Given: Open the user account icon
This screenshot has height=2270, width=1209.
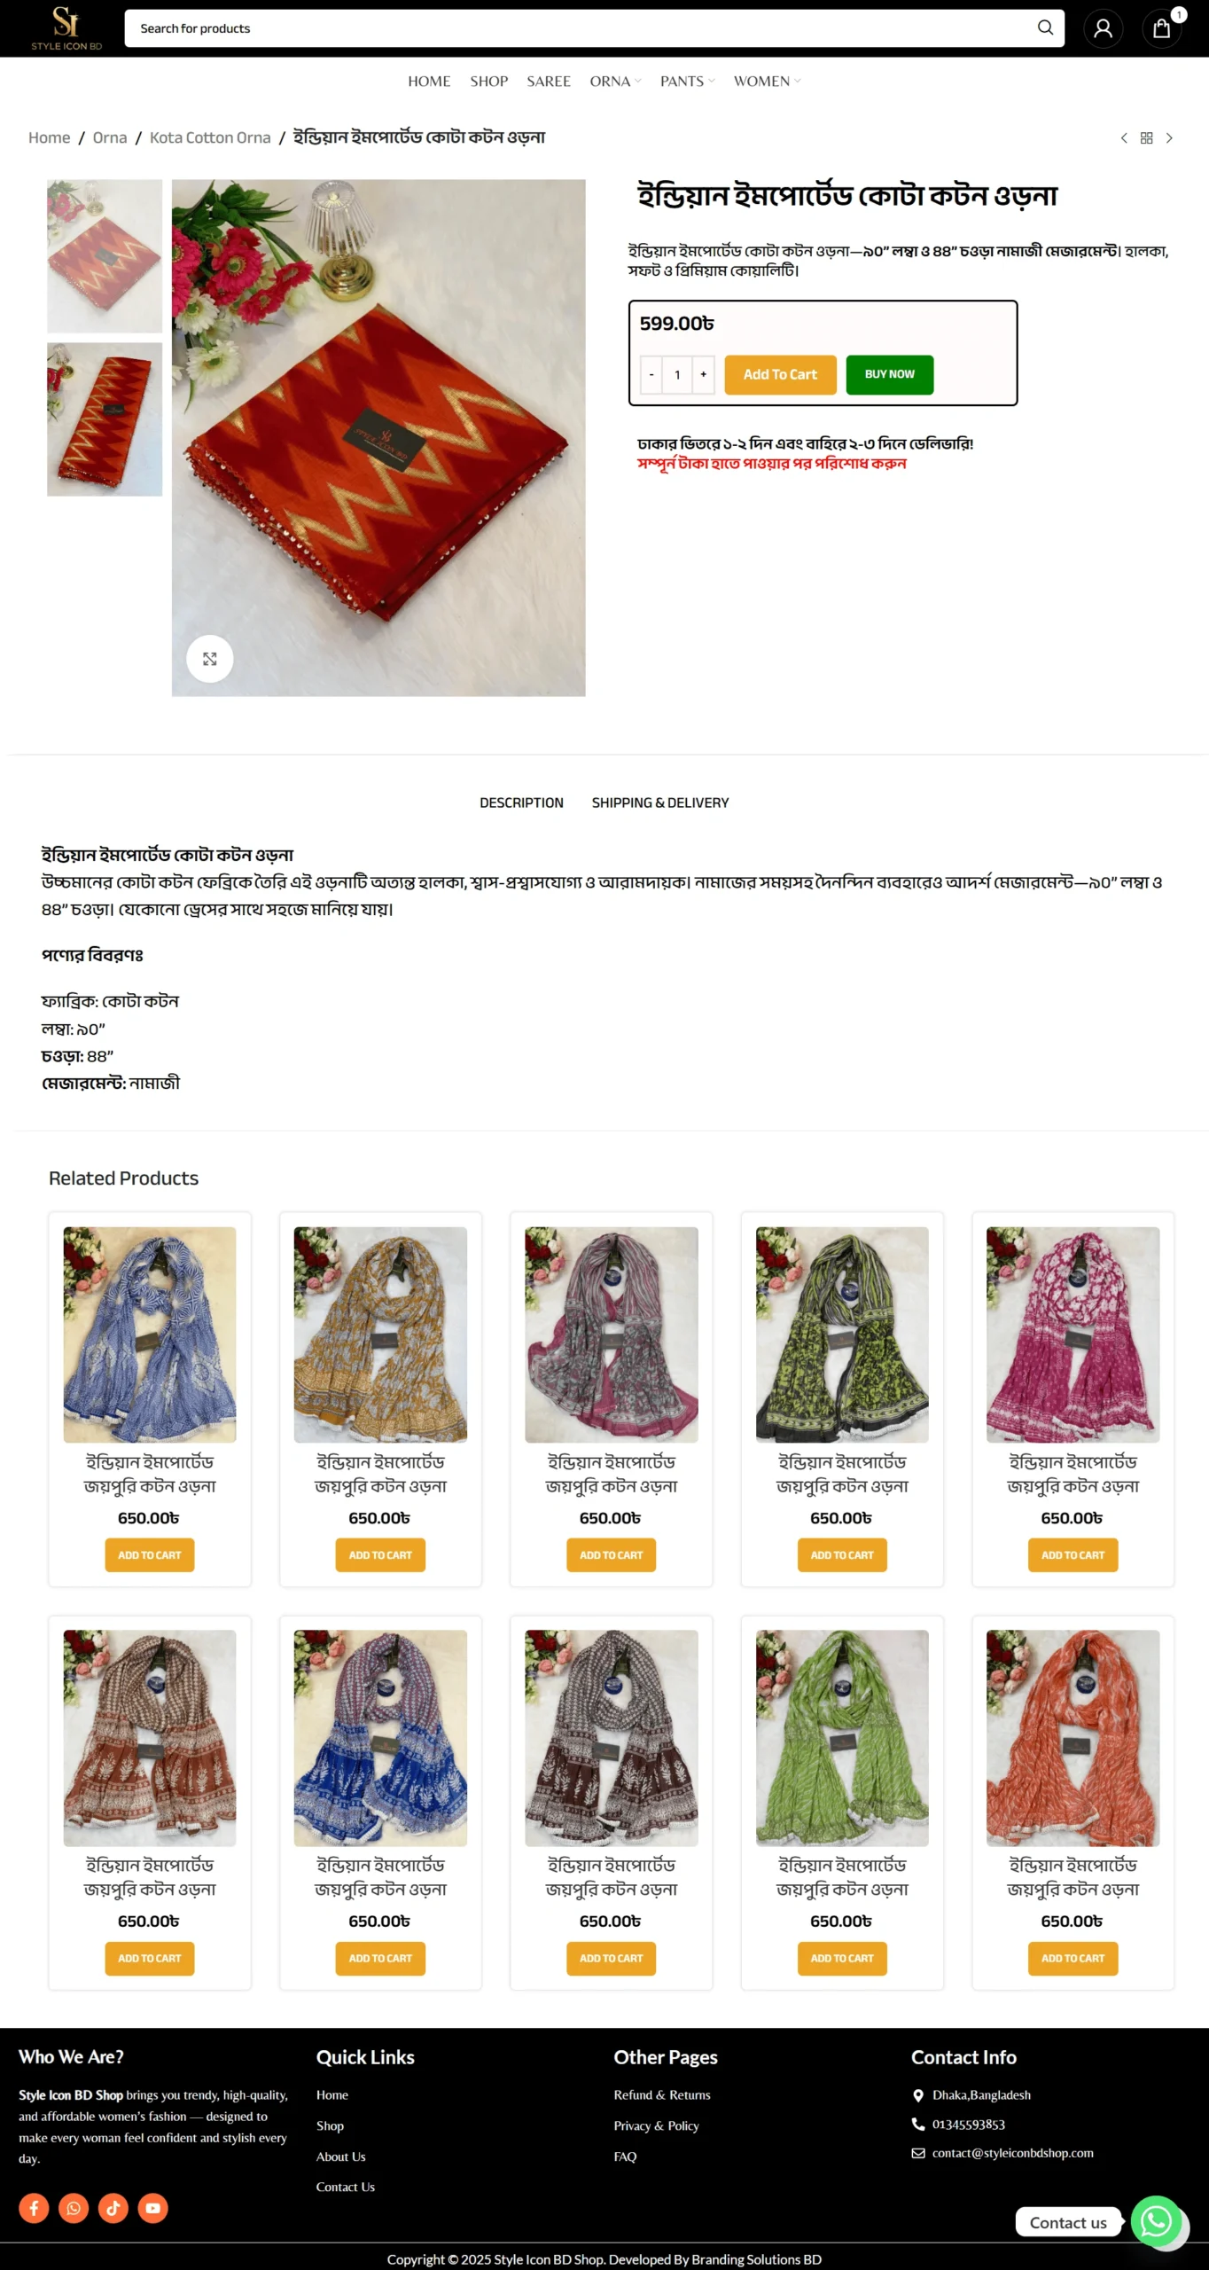Looking at the screenshot, I should 1103,28.
